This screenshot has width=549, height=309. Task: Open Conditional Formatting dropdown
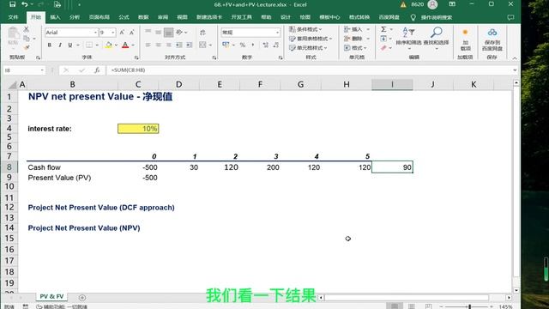tap(305, 29)
